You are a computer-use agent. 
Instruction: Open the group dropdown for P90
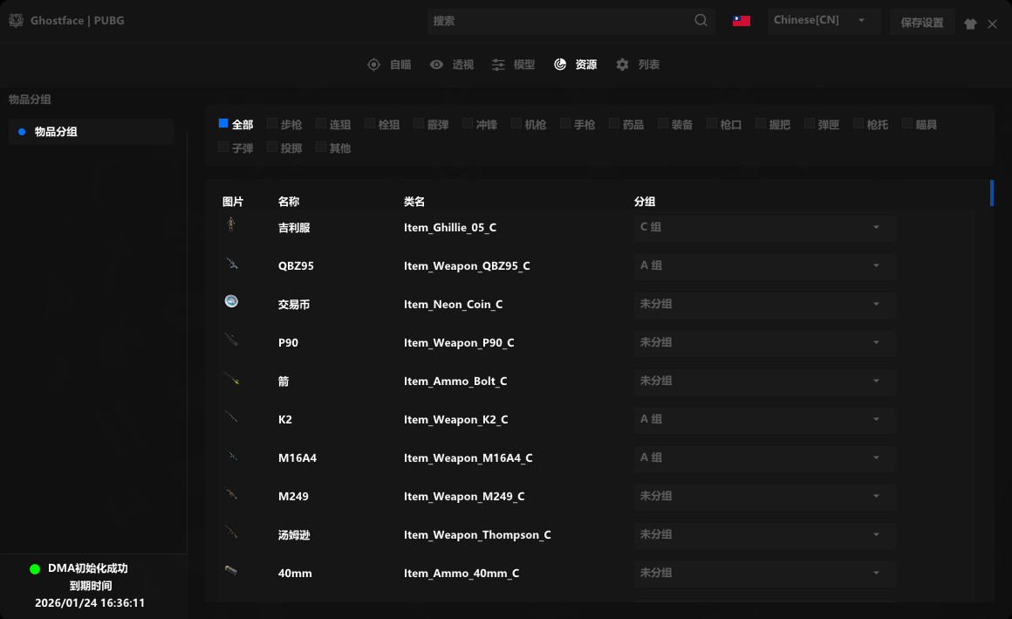763,342
